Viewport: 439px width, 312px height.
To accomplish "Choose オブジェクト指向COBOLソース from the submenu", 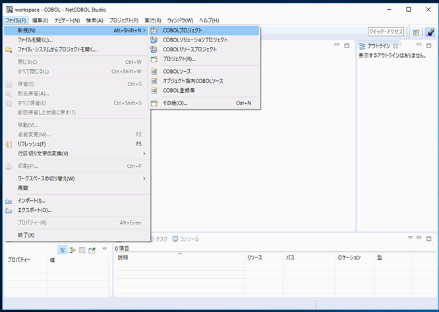I will pos(204,81).
